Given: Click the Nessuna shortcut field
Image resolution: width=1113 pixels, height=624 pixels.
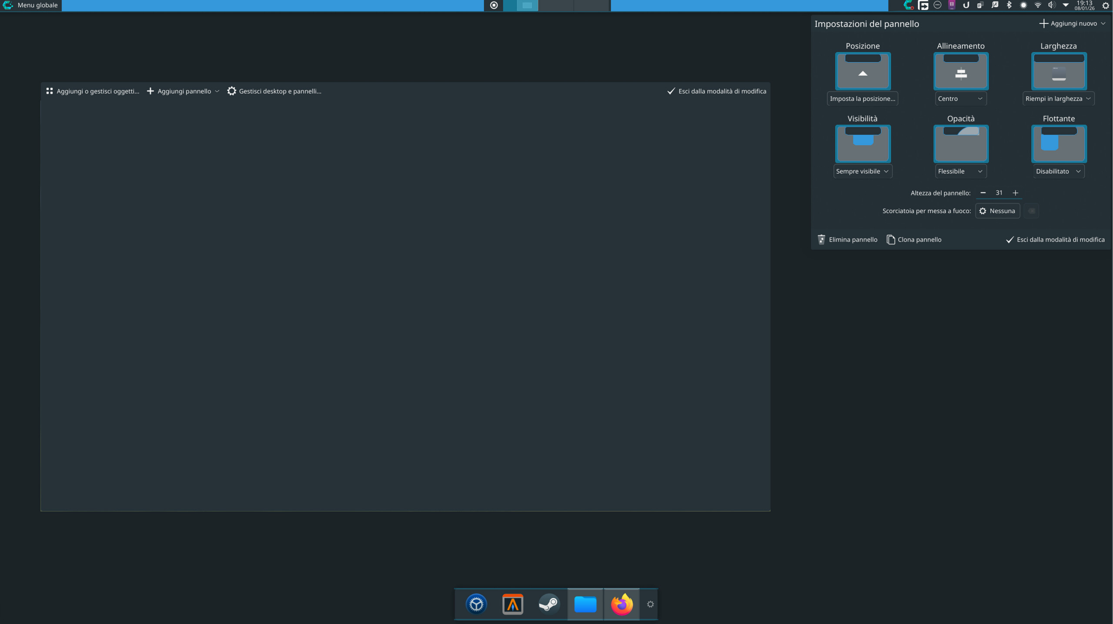Looking at the screenshot, I should (997, 211).
